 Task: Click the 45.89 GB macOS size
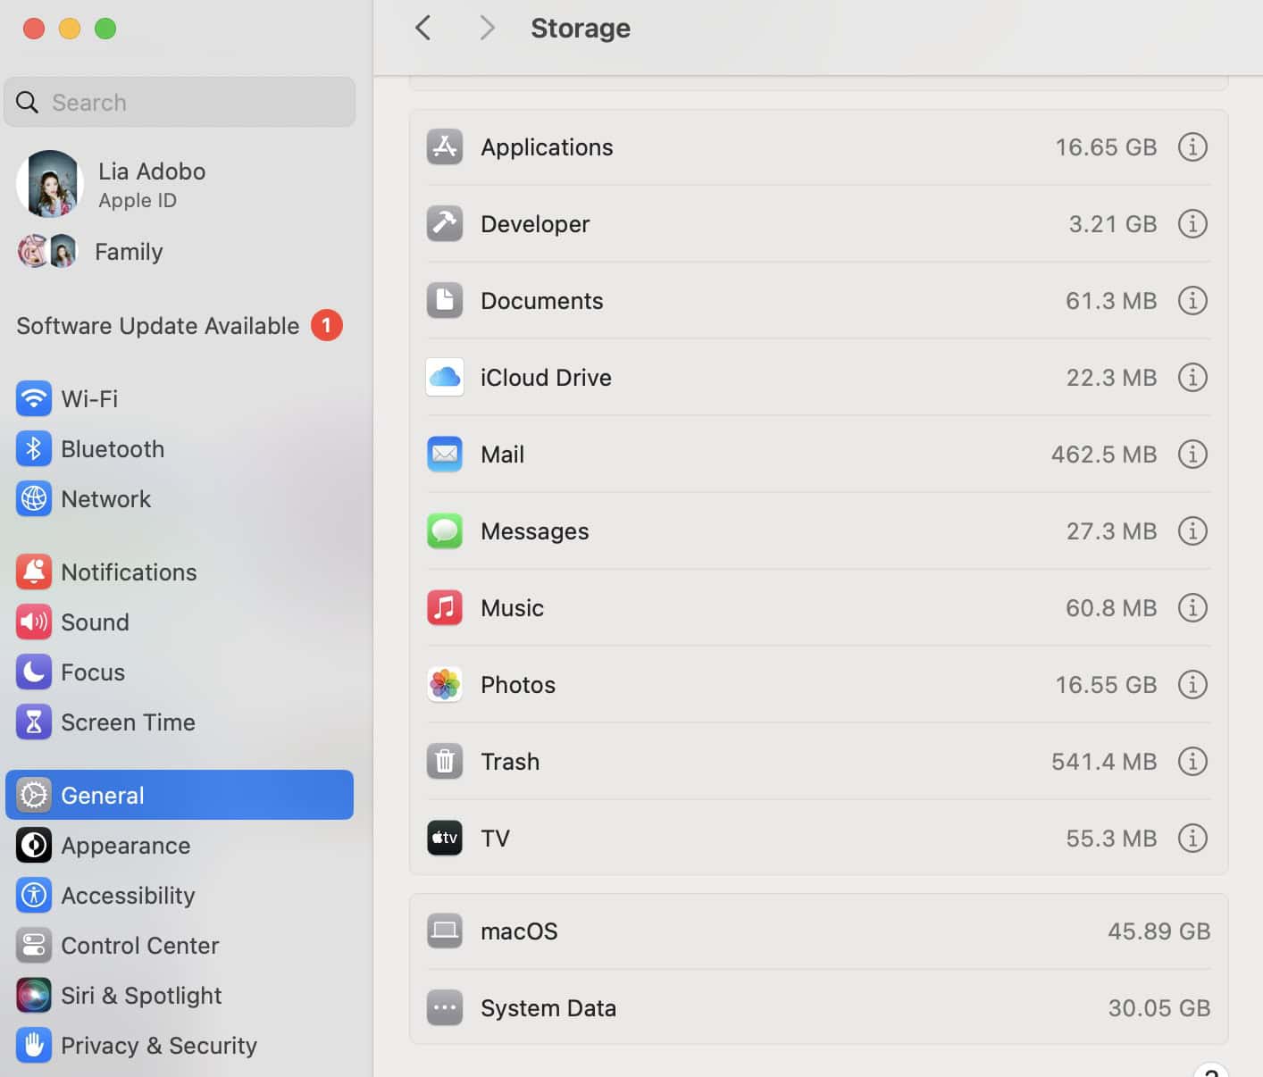click(1159, 931)
